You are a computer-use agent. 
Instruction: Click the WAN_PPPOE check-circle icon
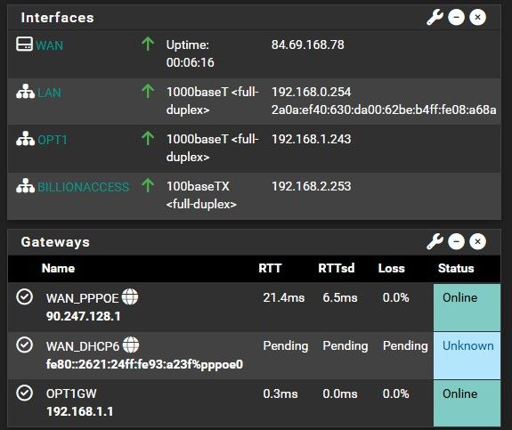(x=25, y=296)
